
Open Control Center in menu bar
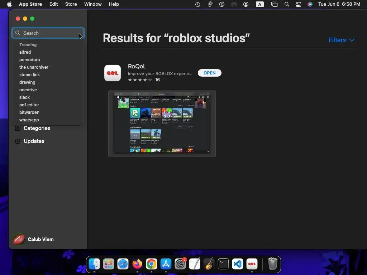click(x=299, y=4)
